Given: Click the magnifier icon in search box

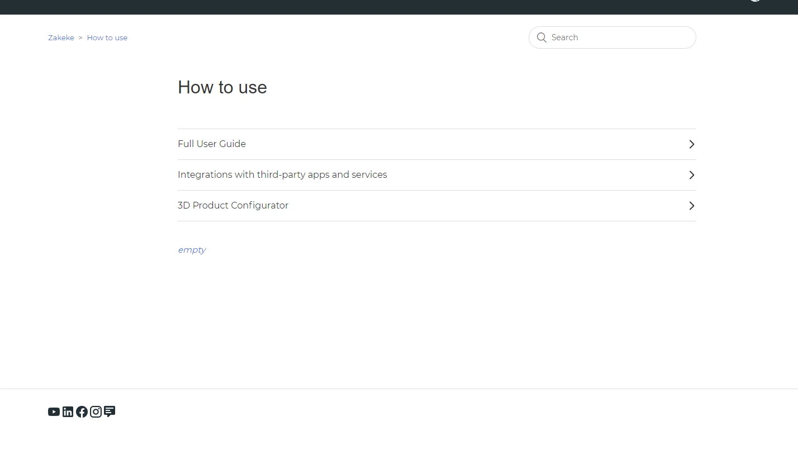Looking at the screenshot, I should pos(541,37).
